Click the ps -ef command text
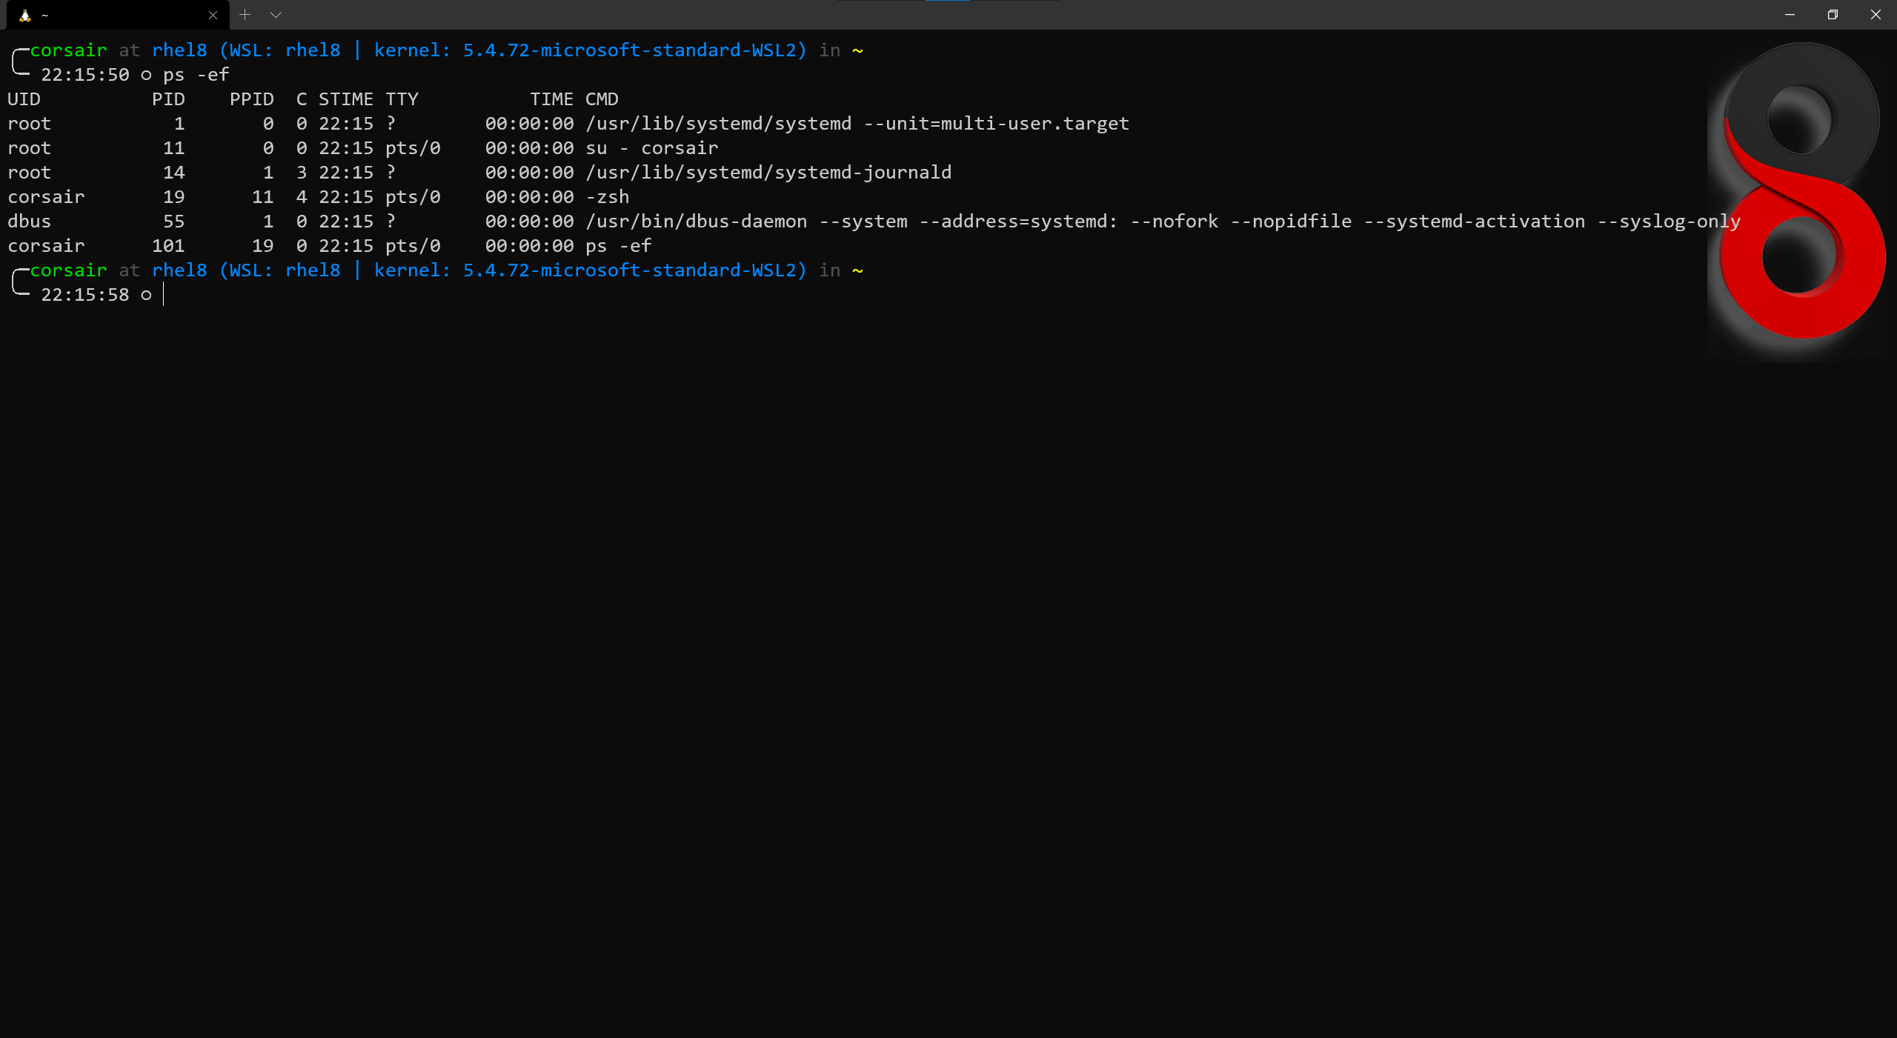The image size is (1897, 1038). point(196,74)
